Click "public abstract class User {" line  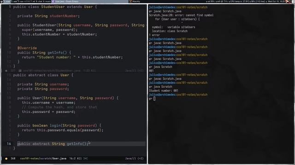[x=43, y=75]
